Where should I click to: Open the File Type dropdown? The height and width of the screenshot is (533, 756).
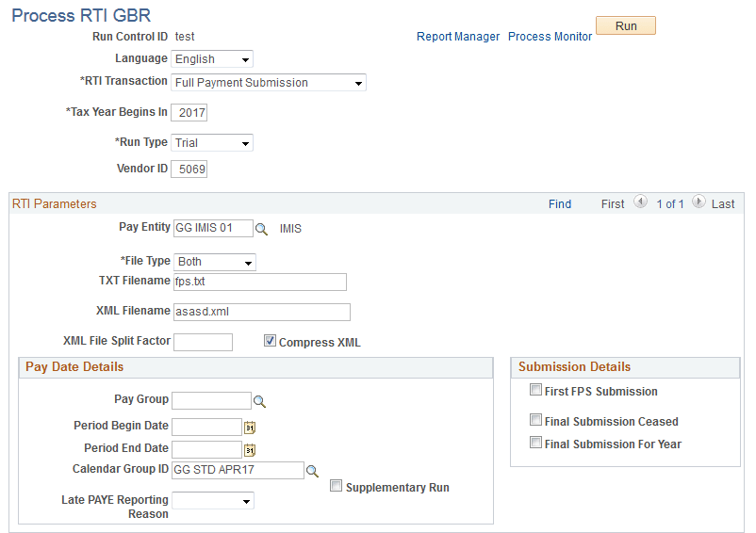(x=215, y=262)
